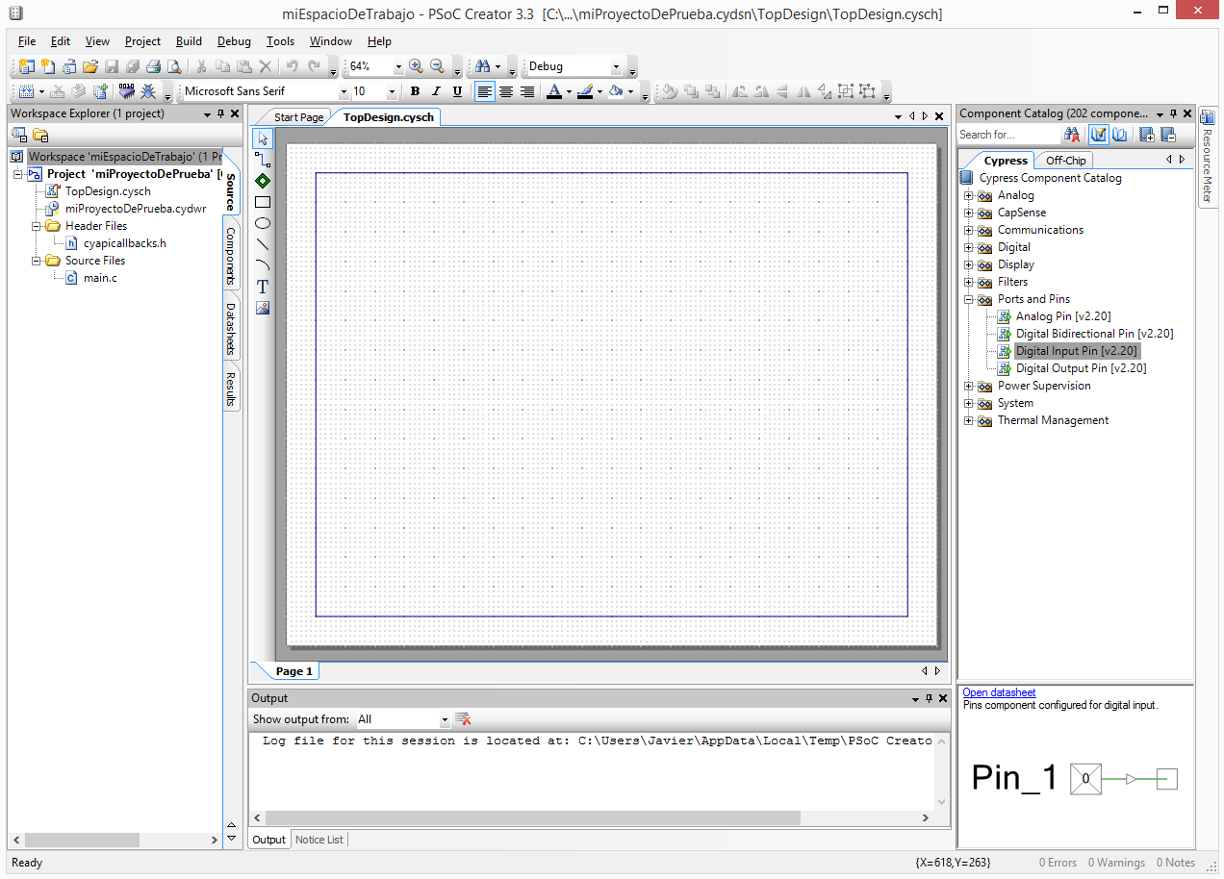Select the Text tool in schematic toolbar
Screen dimensions: 1224x879
263,287
